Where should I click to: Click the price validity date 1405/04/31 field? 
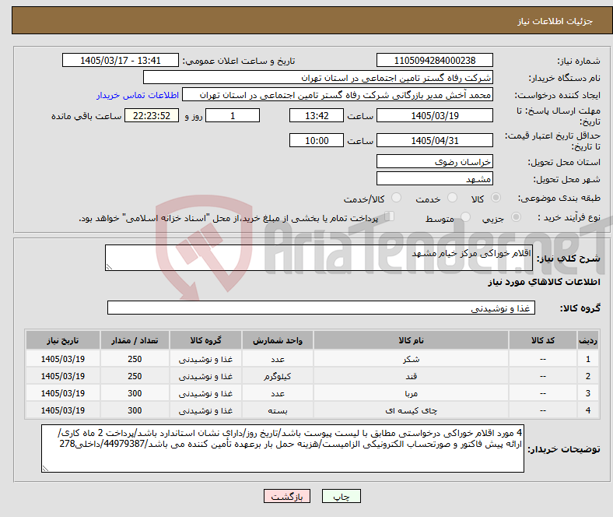tap(434, 140)
